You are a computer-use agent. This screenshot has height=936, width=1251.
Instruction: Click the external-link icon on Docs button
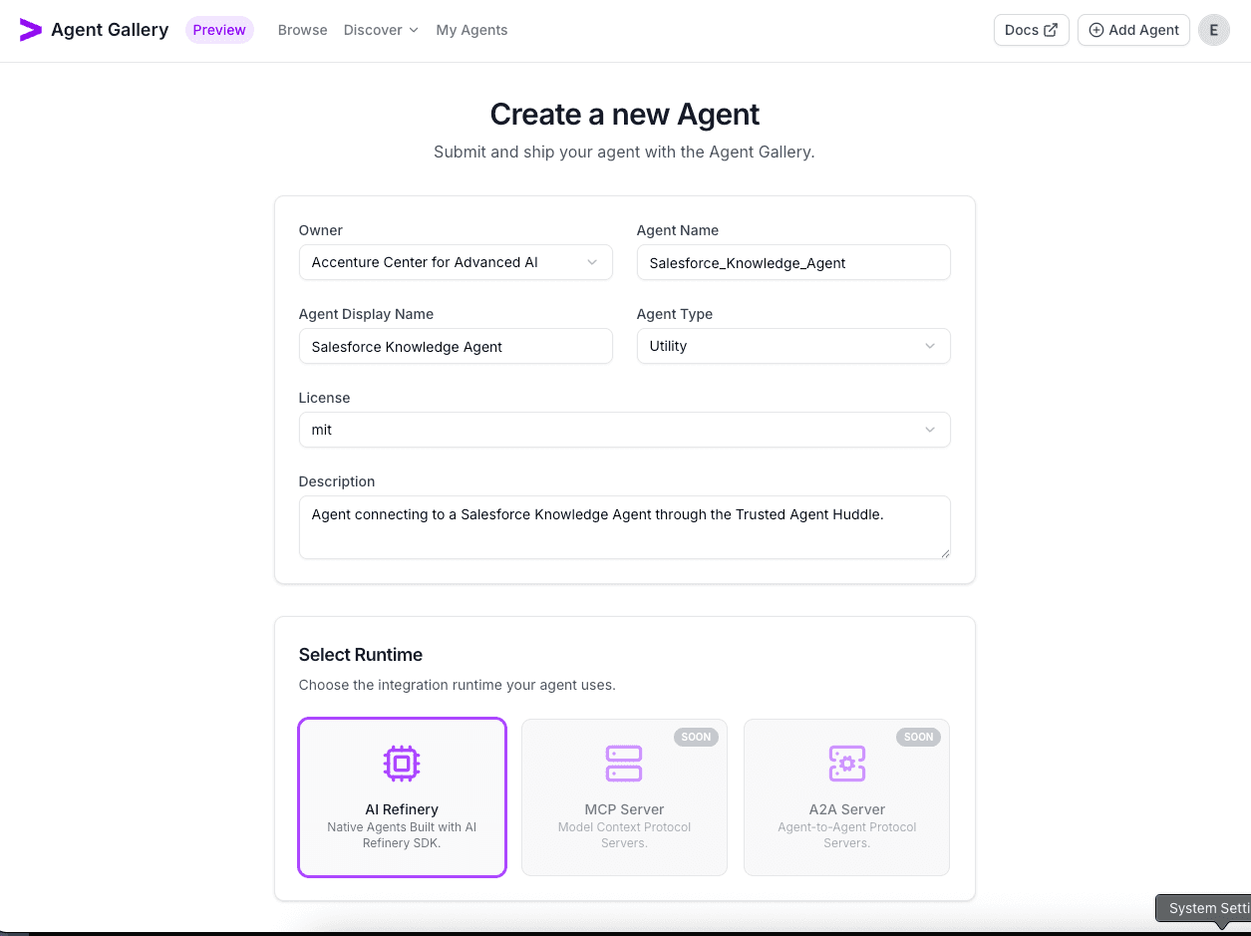(1051, 30)
